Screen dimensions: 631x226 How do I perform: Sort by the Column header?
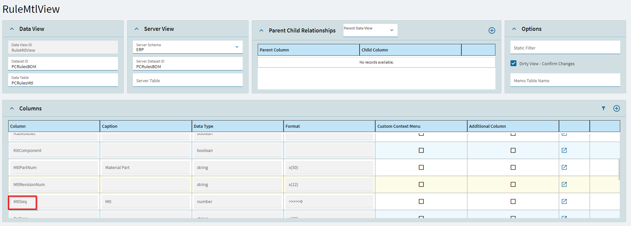coord(54,126)
